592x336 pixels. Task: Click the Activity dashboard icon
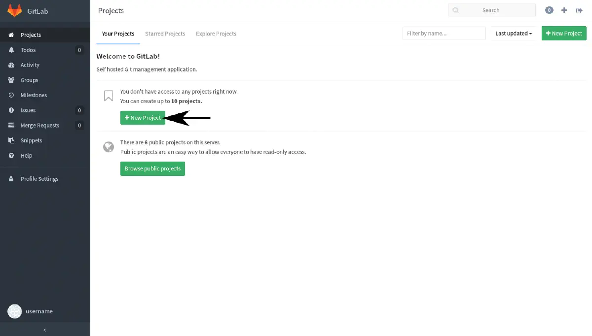click(11, 65)
